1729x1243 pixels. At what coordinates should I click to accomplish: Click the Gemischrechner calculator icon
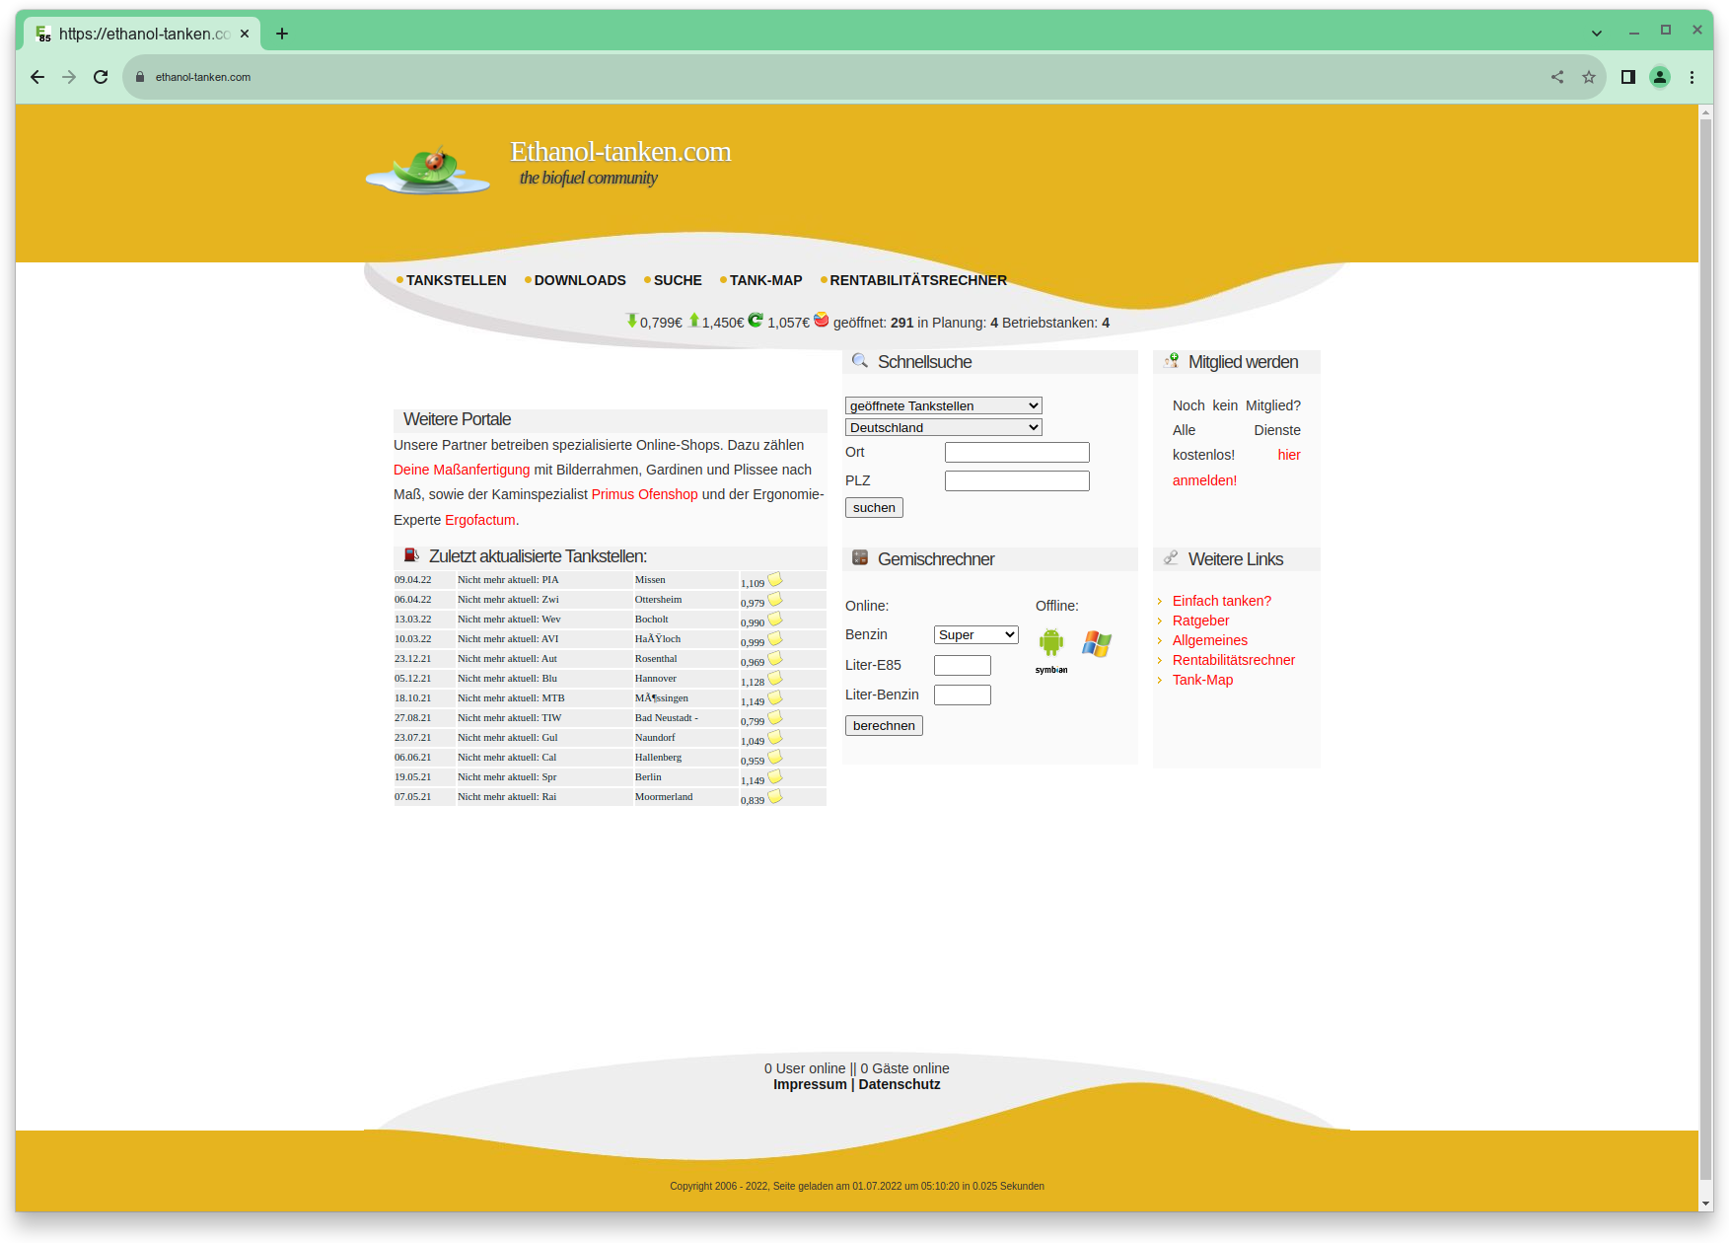(860, 557)
